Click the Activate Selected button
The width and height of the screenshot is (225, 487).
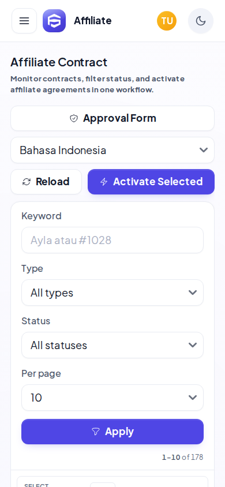pos(151,182)
